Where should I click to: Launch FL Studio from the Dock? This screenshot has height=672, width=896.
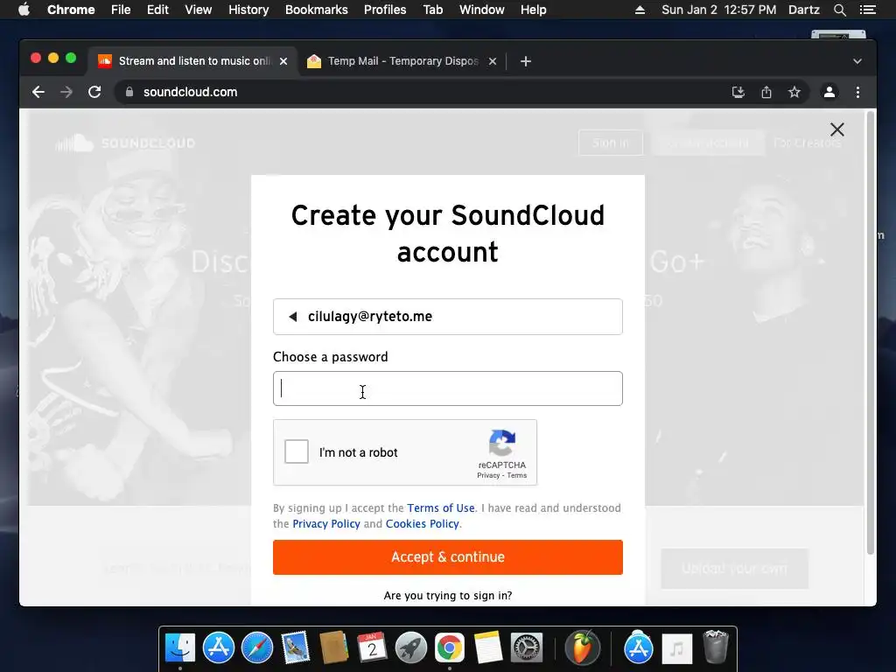pyautogui.click(x=582, y=648)
